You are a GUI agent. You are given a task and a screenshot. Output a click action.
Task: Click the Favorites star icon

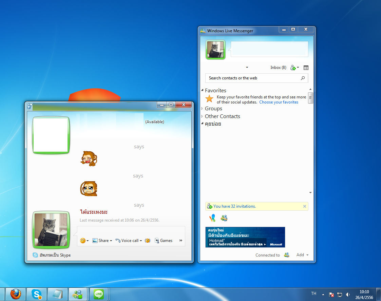[x=209, y=99]
